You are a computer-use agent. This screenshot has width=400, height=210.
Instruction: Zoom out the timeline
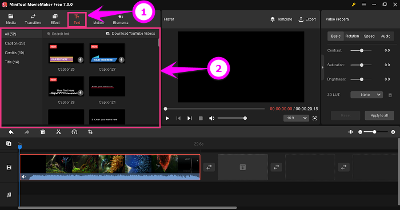pyautogui.click(x=360, y=132)
